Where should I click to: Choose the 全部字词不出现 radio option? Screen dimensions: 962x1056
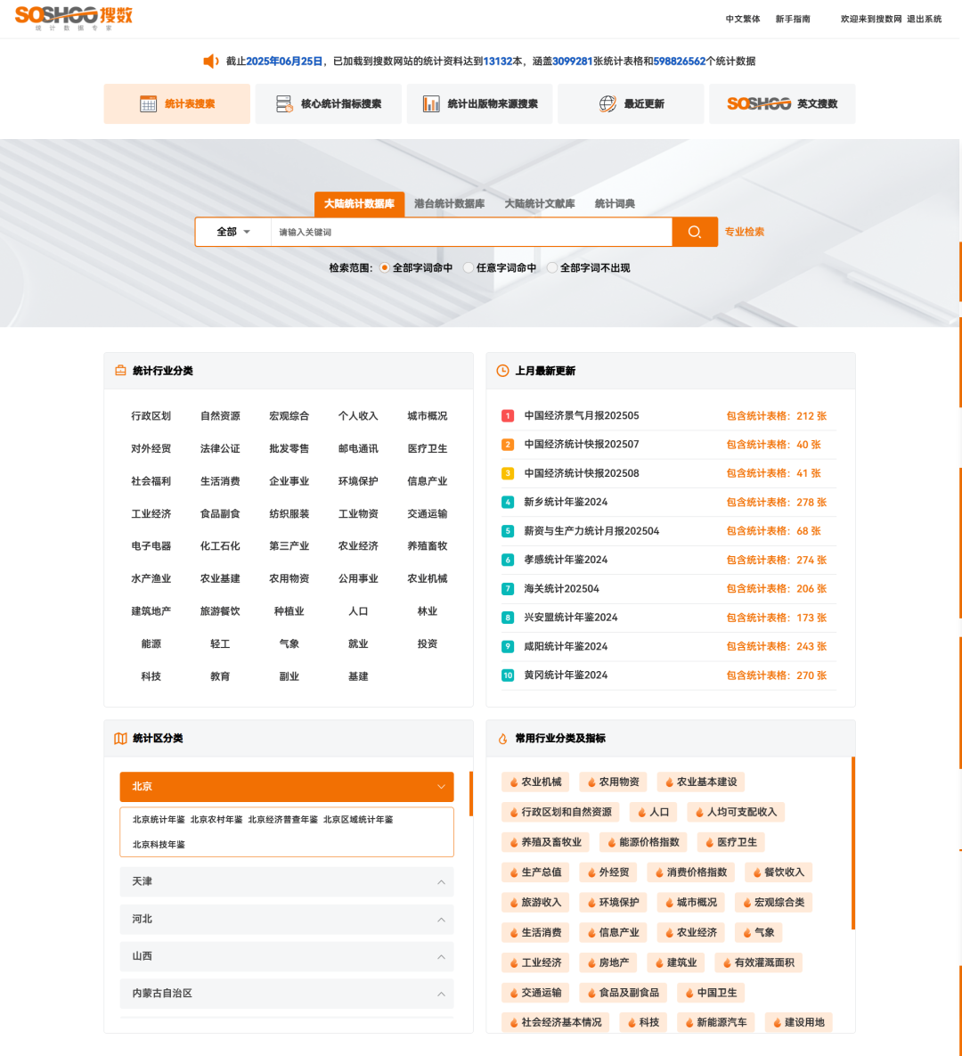click(552, 267)
